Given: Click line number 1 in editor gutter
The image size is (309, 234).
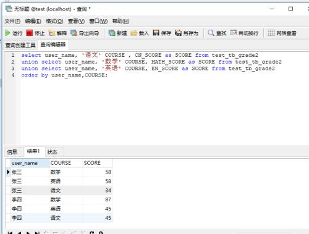Looking at the screenshot, I should (x=13, y=55).
